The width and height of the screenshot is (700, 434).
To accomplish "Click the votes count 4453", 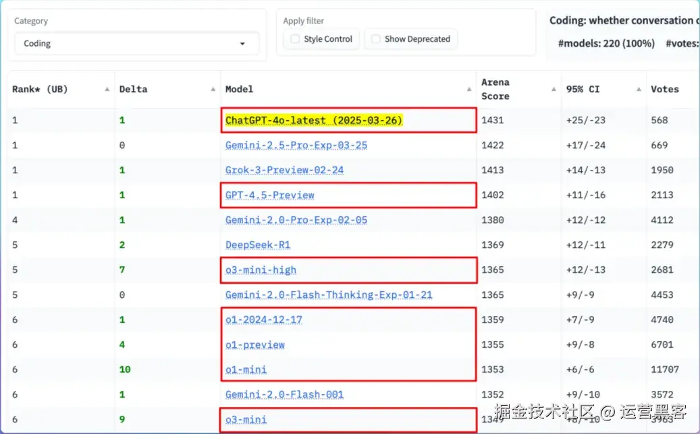I will pos(662,295).
